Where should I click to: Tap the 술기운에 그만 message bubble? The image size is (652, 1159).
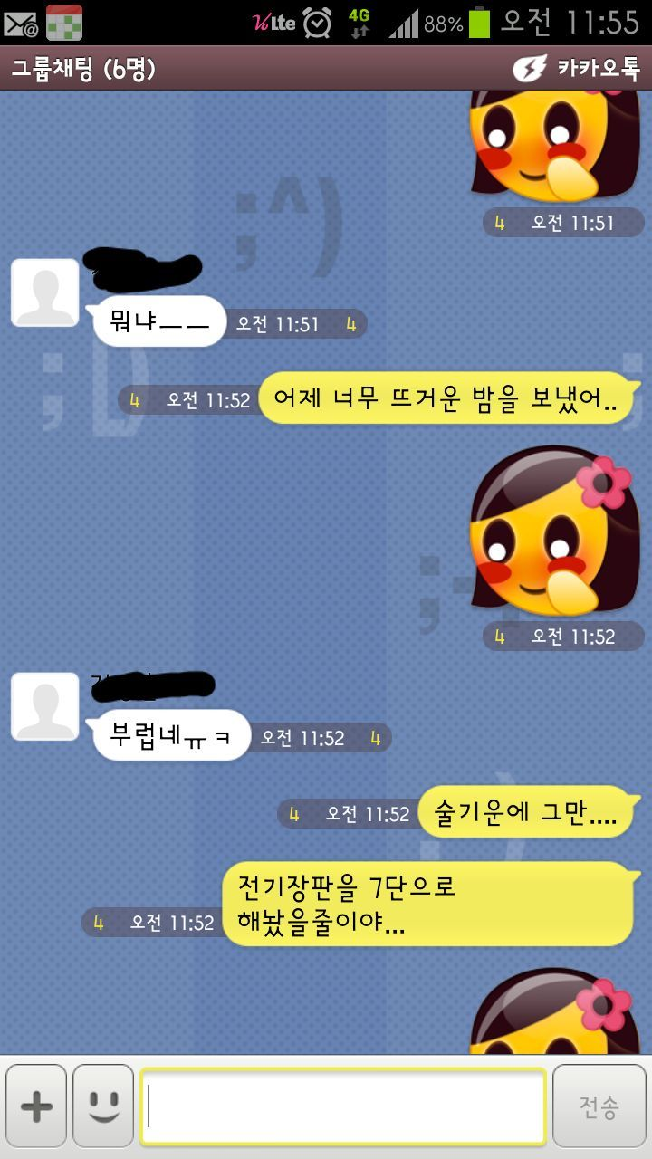tap(527, 812)
